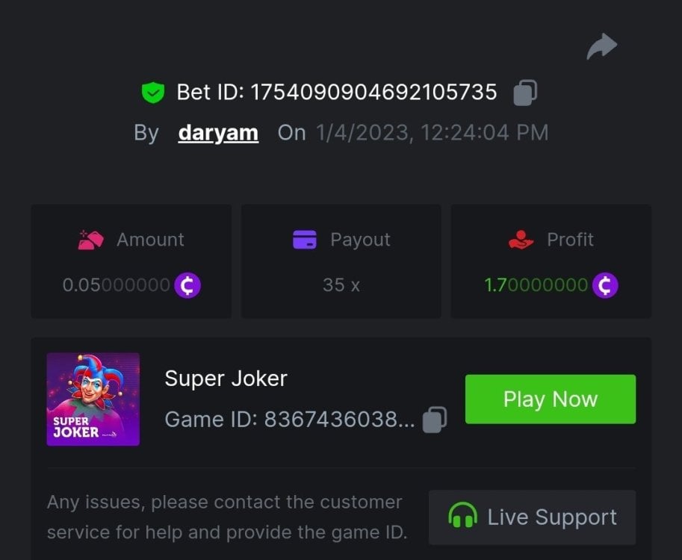The height and width of the screenshot is (560, 682).
Task: Copy the Super Joker Game ID
Action: [x=435, y=420]
